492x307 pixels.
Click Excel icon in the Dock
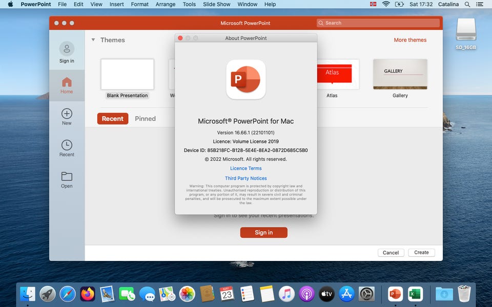click(415, 294)
